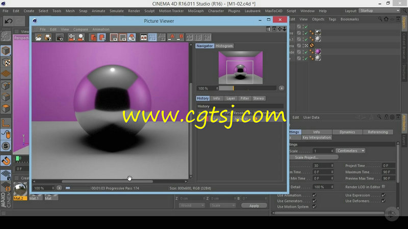Screen dimensions: 408x229
Task: Select Texture mode checkered cube icon
Action: click(6, 62)
